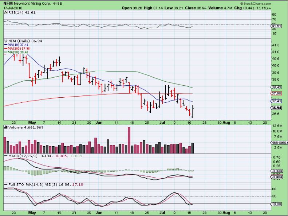Click the 10.0M volume scale label
The height and width of the screenshot is (216, 288).
pyautogui.click(x=277, y=131)
